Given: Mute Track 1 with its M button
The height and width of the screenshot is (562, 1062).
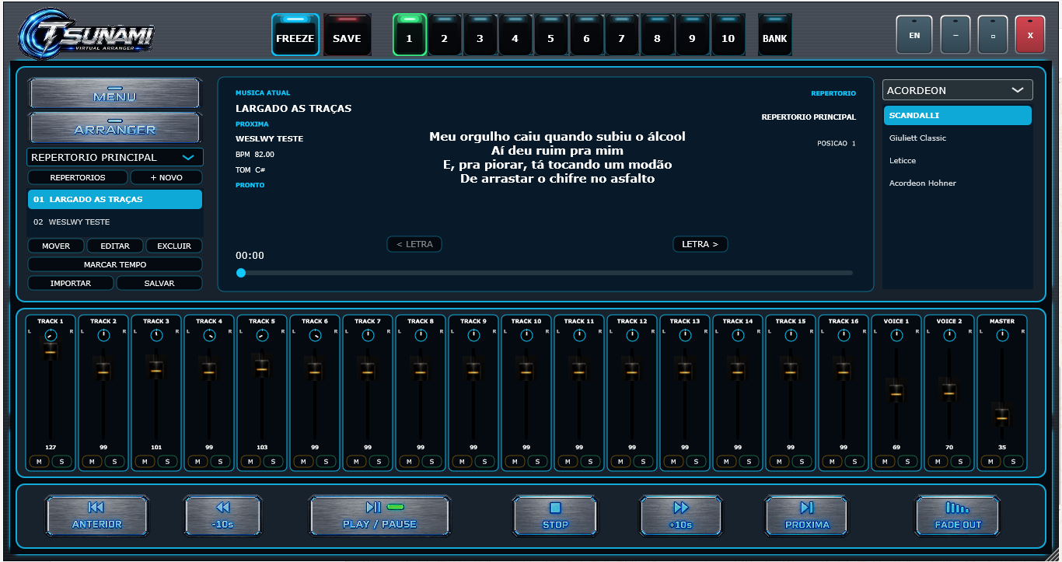Looking at the screenshot, I should pos(39,461).
